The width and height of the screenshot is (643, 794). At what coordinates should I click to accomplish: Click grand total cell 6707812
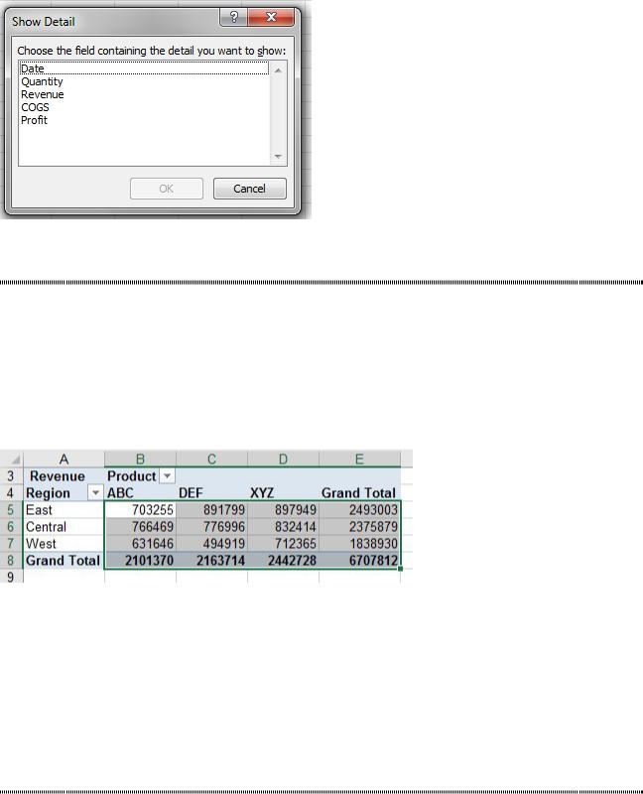click(x=359, y=560)
